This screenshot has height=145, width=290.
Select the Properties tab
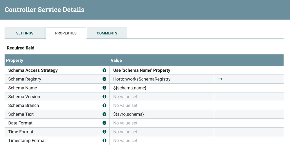pos(66,33)
